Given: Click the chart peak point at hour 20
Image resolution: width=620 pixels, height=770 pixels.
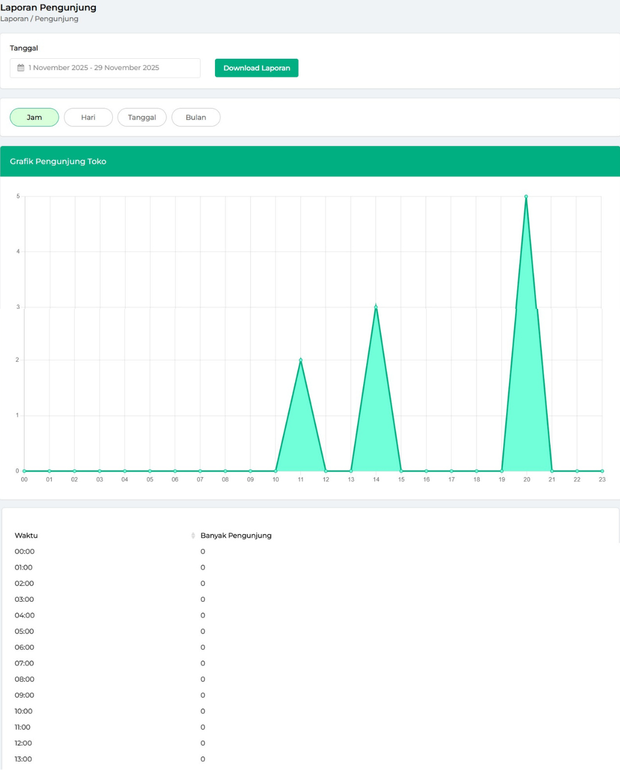Looking at the screenshot, I should click(x=526, y=196).
